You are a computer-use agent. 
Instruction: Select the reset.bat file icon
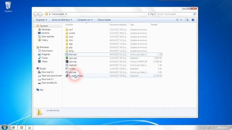(x=67, y=65)
